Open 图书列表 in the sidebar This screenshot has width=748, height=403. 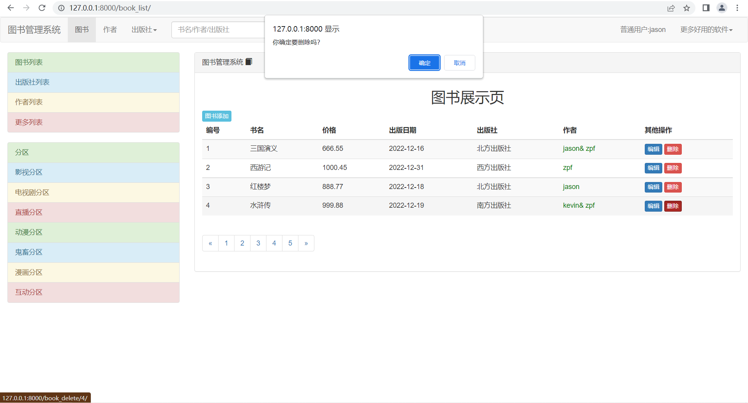point(93,62)
